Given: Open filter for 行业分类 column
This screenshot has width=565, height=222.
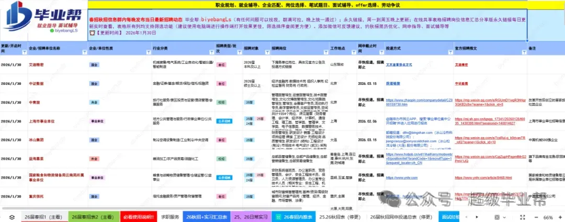Looking at the screenshot, I should point(211,52).
